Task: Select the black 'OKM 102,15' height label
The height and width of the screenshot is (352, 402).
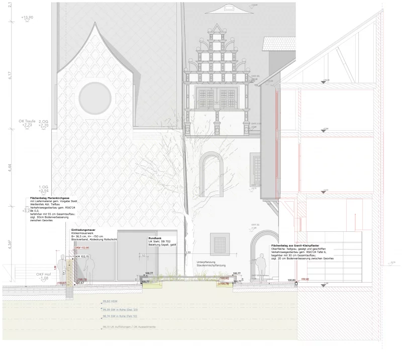Action: point(81,256)
